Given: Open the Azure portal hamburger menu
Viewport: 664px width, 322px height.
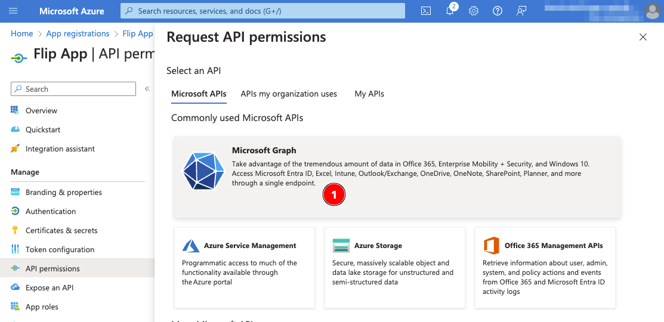Looking at the screenshot, I should coord(13,11).
